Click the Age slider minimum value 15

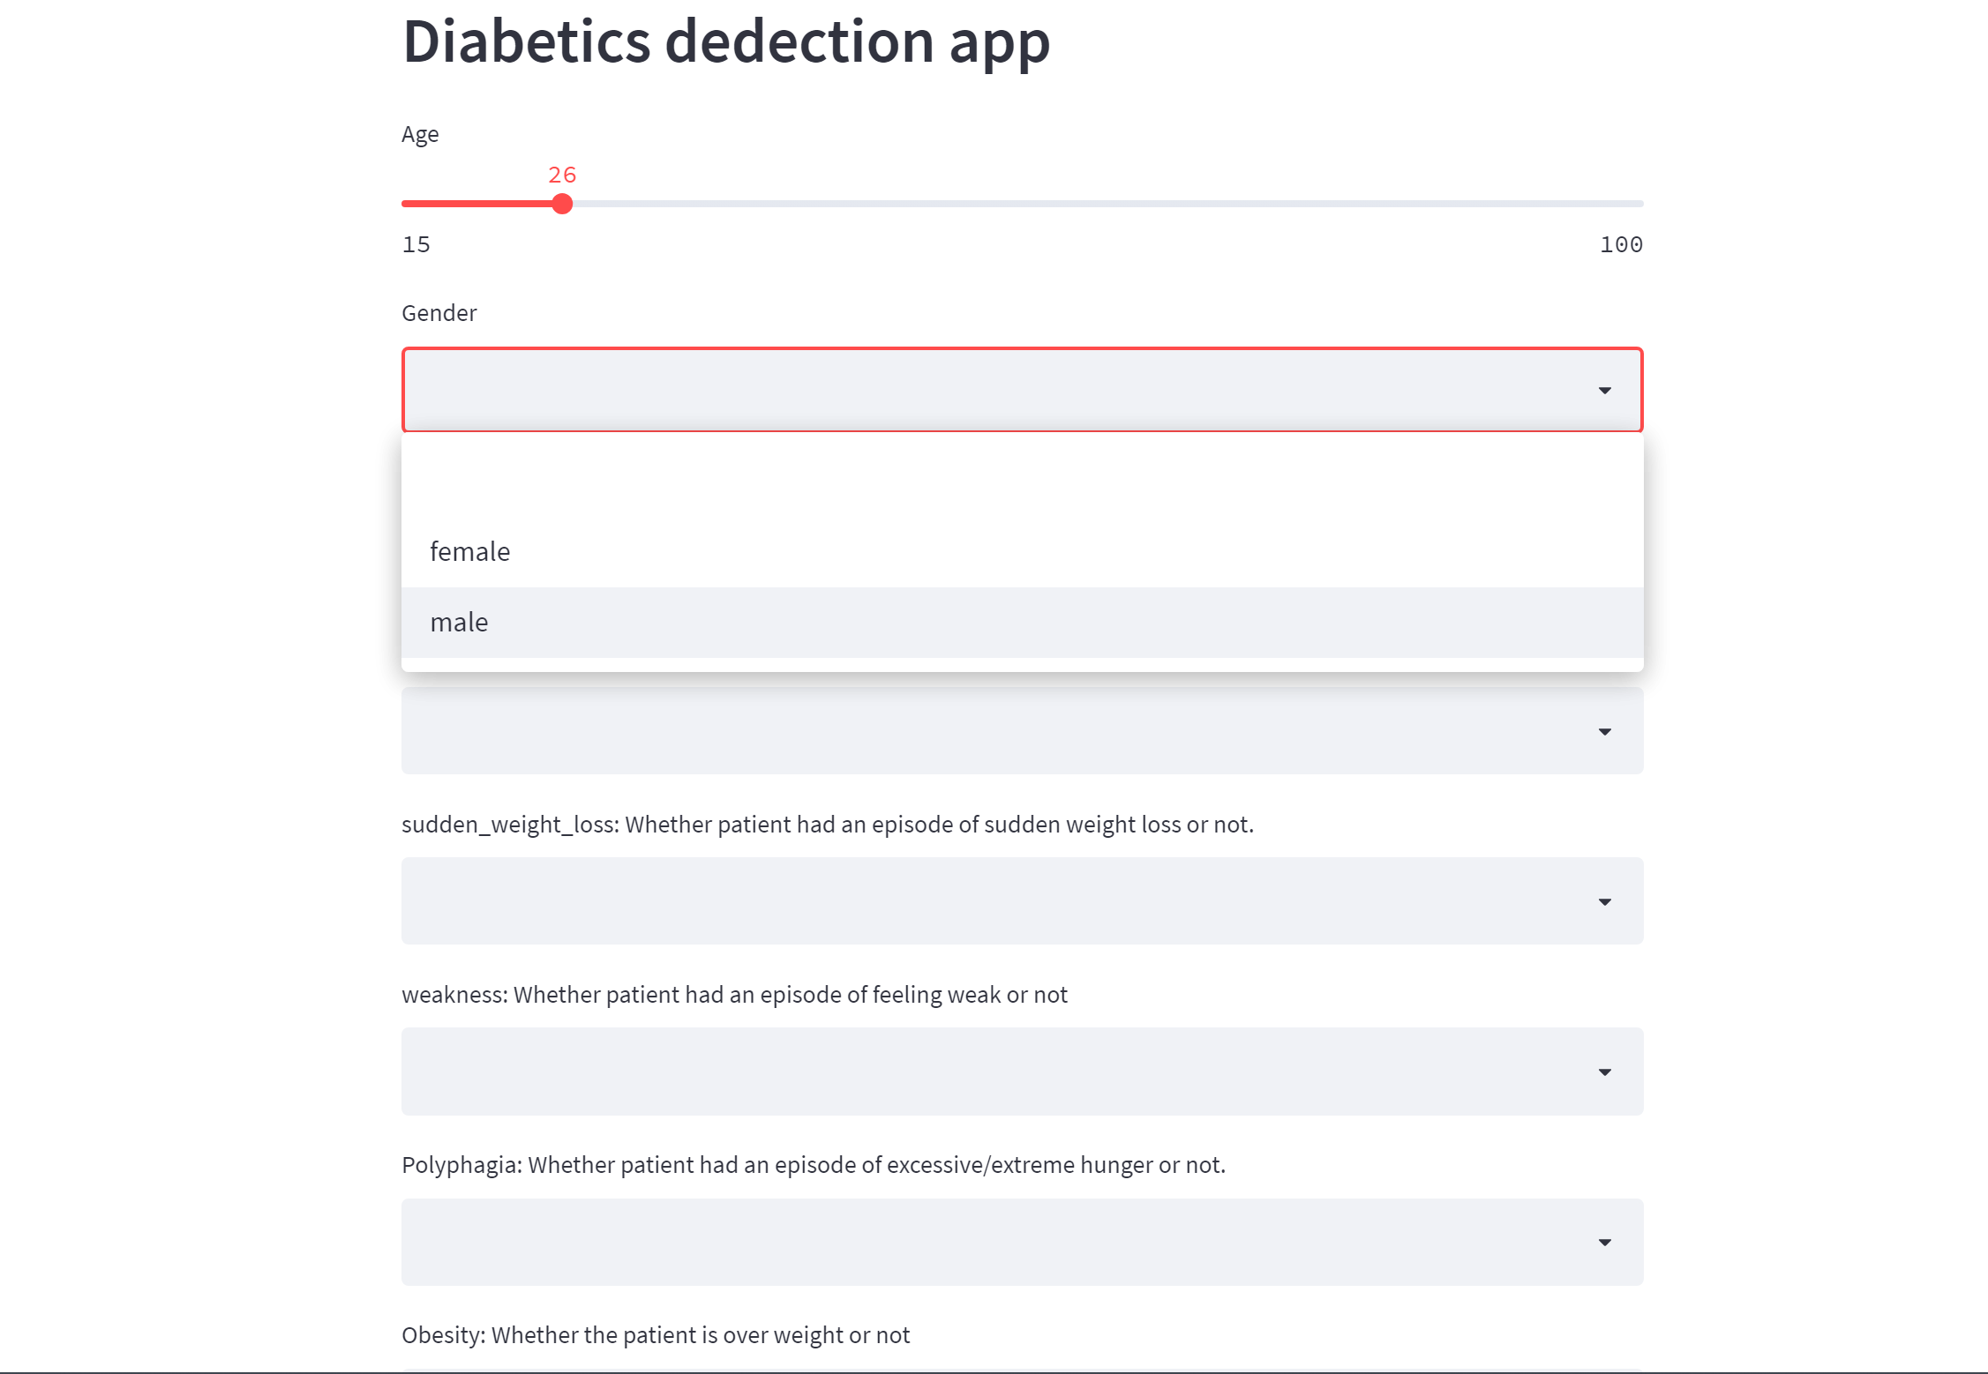coord(416,244)
